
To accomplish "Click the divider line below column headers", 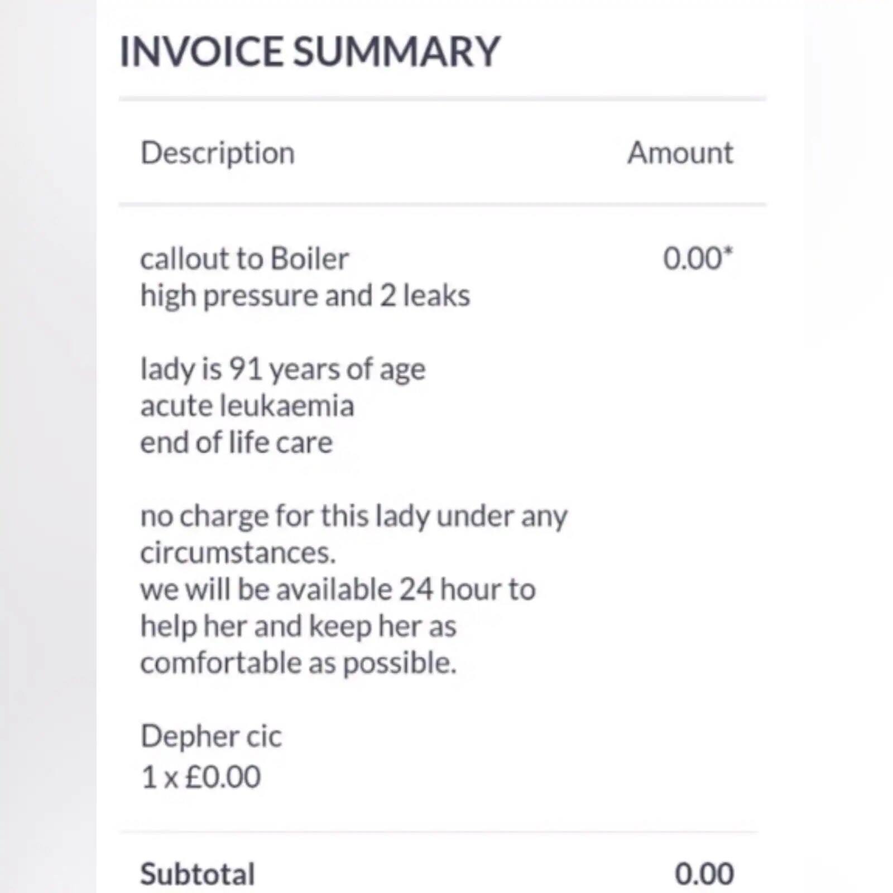I will tap(442, 205).
